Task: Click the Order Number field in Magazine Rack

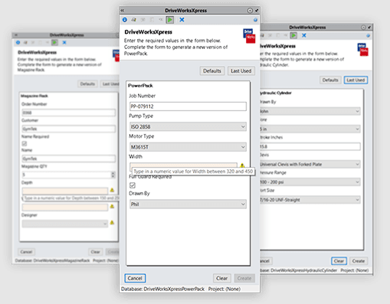Action: click(69, 113)
